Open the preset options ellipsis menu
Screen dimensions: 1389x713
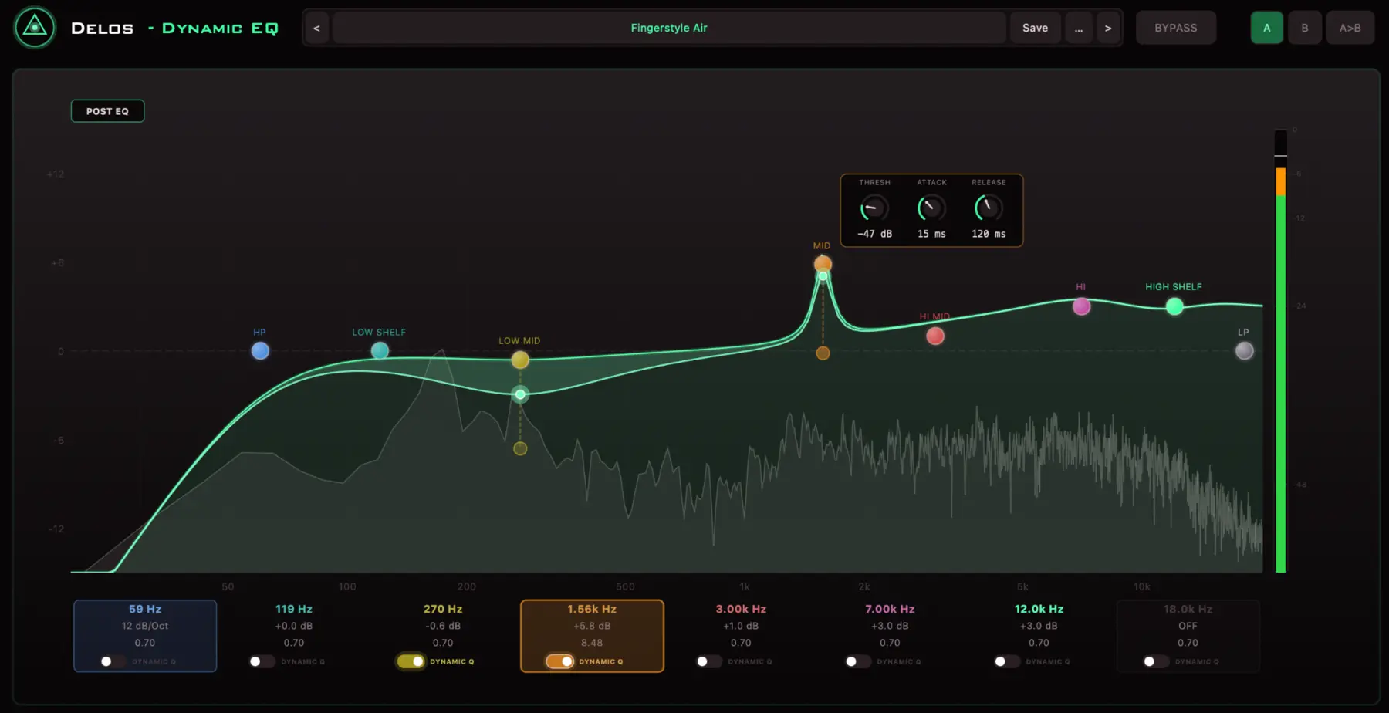1079,28
